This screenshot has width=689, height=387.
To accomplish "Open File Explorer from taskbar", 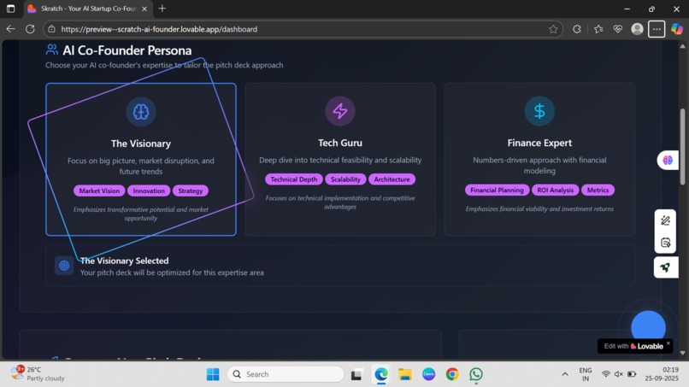I will point(404,374).
